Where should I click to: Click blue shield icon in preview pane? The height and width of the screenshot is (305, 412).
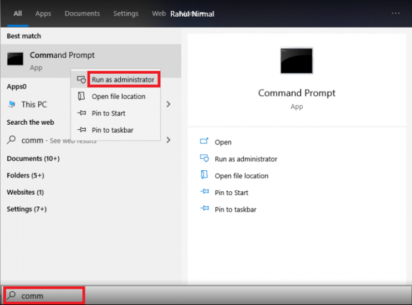204,158
